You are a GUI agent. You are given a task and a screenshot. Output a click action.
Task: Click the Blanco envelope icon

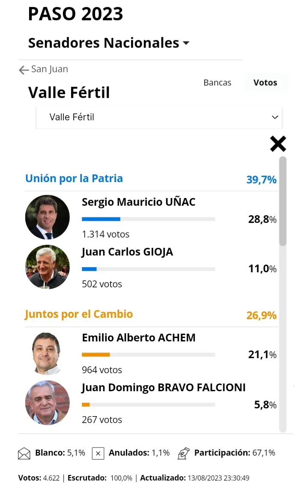24,453
